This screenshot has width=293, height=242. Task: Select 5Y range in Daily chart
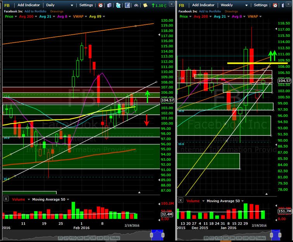point(60,238)
